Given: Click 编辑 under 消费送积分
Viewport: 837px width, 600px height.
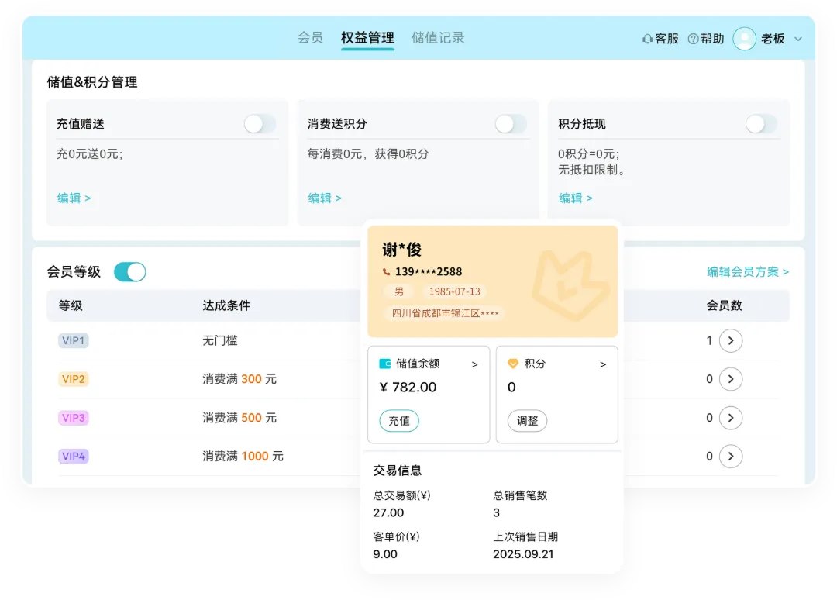Looking at the screenshot, I should coord(325,198).
